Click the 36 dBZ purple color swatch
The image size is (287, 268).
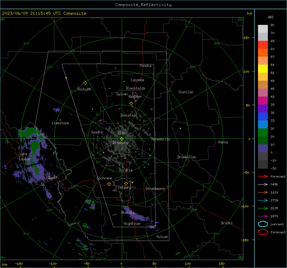[263, 108]
